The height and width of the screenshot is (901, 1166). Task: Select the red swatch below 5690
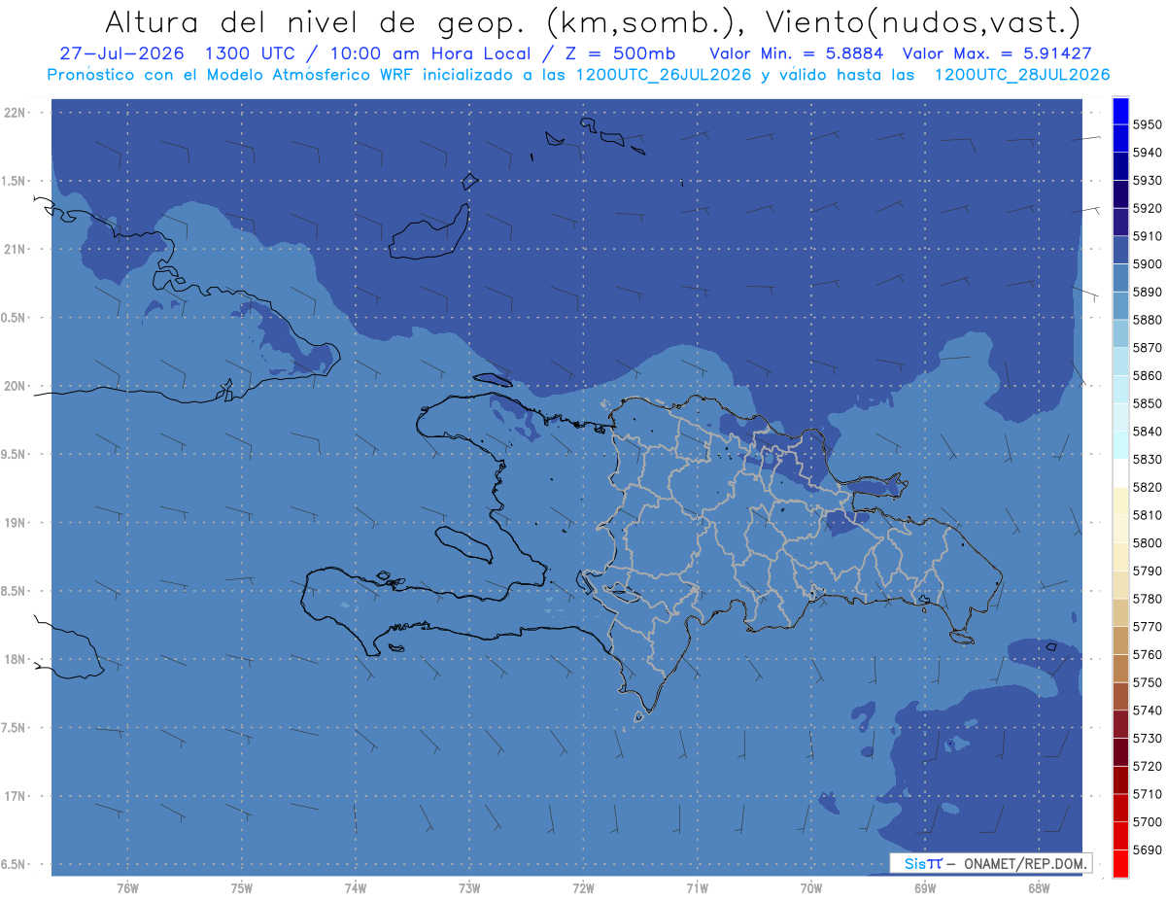(x=1119, y=863)
